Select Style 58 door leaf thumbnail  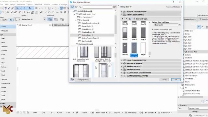pyautogui.click(x=134, y=32)
